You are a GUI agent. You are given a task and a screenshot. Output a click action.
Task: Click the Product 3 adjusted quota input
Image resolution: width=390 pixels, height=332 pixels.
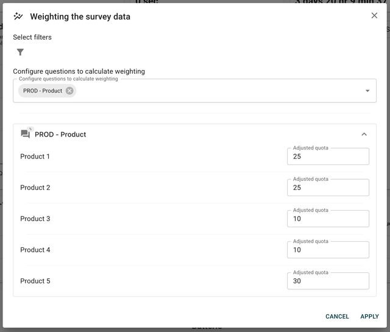click(328, 219)
